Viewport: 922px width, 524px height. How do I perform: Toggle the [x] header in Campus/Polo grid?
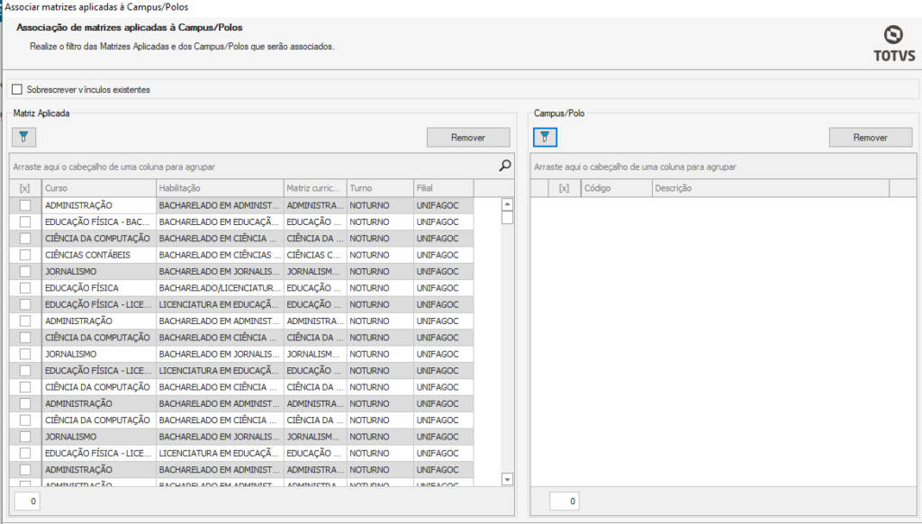click(x=564, y=188)
